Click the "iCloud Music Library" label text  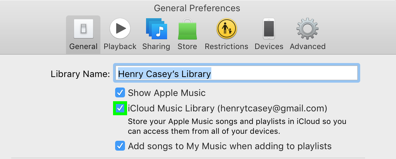pos(171,109)
